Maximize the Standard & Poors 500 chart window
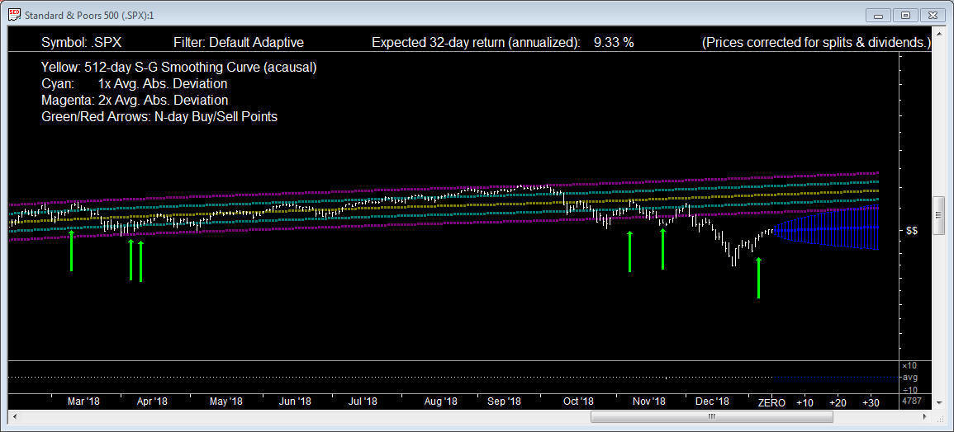 tap(906, 15)
